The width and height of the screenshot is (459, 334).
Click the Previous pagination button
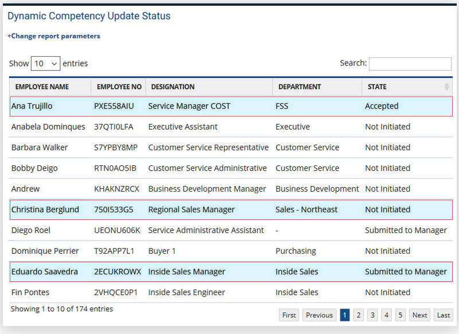coord(320,315)
